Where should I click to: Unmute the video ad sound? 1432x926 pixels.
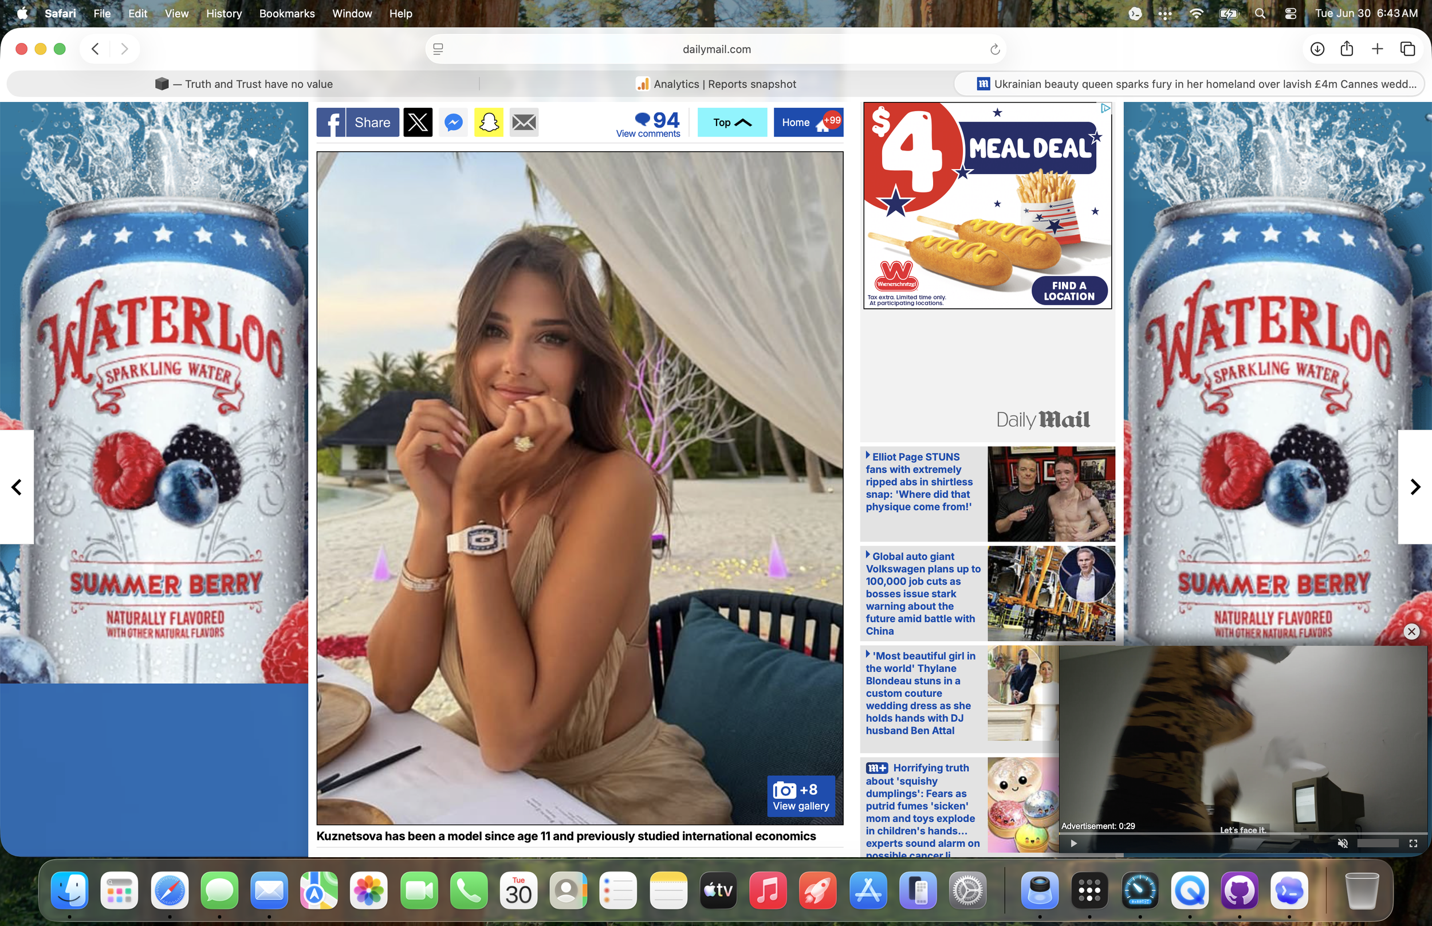(1343, 843)
